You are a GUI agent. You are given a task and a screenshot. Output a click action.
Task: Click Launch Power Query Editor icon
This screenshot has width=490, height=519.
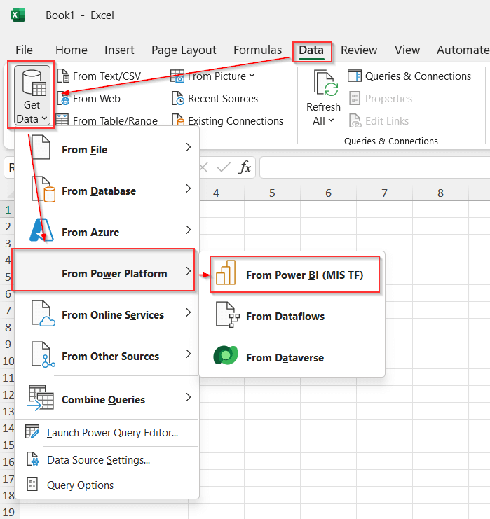coord(32,432)
